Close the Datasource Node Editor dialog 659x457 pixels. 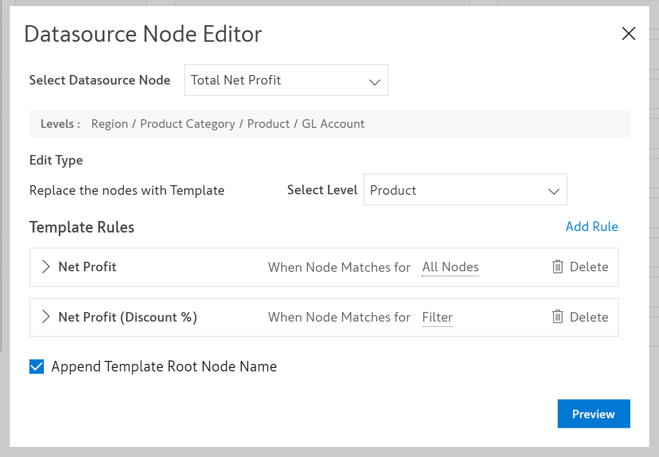coord(628,34)
